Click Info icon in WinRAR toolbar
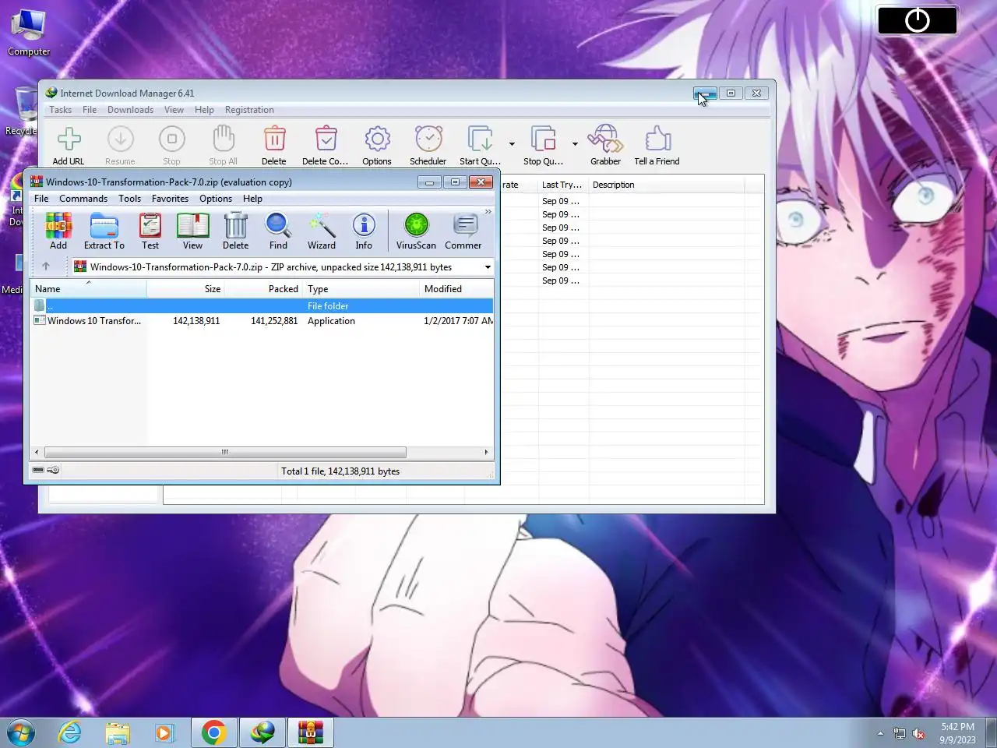 point(364,231)
